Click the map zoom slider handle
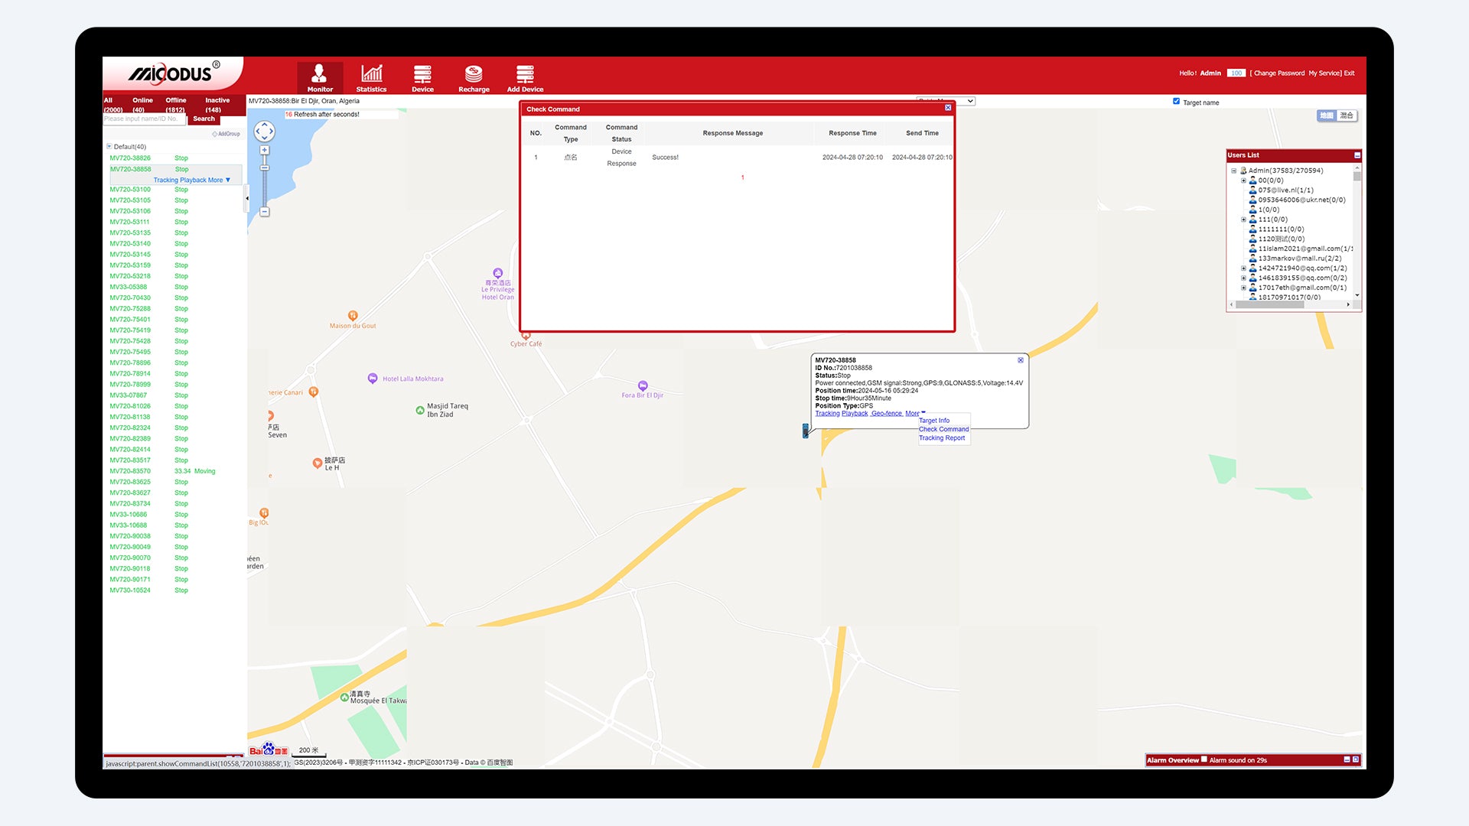The height and width of the screenshot is (826, 1469). click(x=265, y=168)
